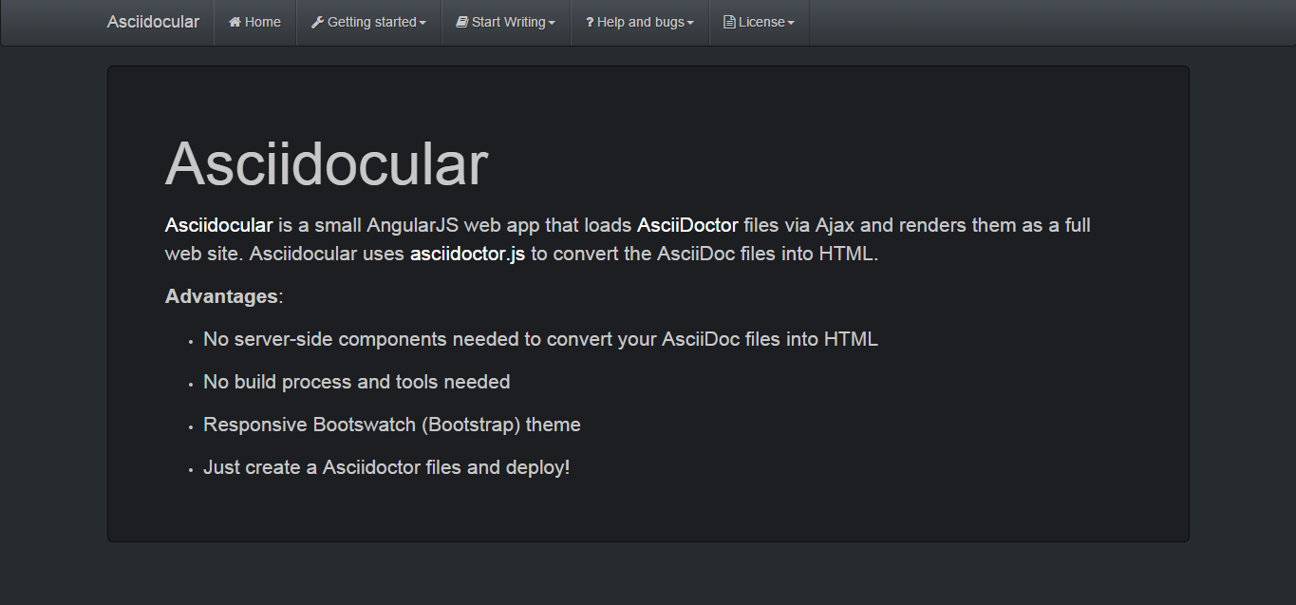This screenshot has height=605, width=1296.
Task: Click the Asciidocular brand in the navbar
Action: (153, 22)
